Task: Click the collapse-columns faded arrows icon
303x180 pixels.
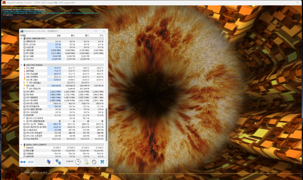Action: tap(31, 162)
